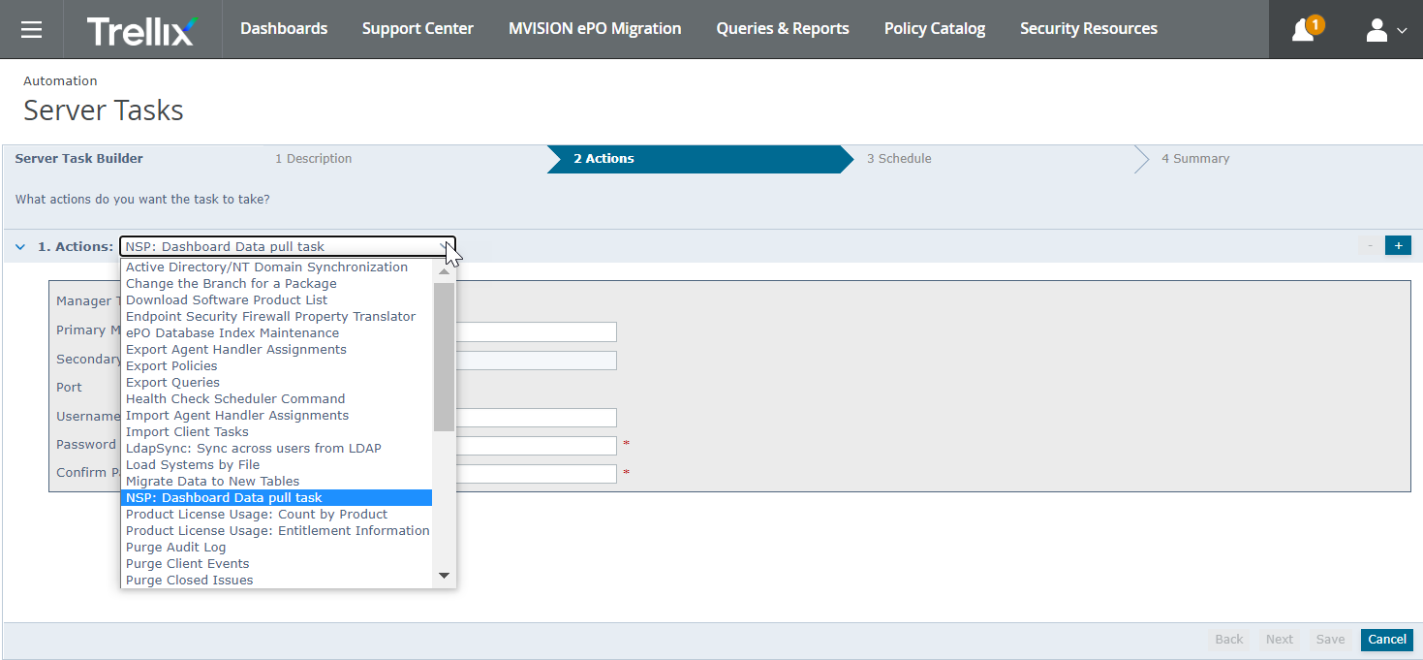Choose Health Check Scheduler Command
1423x660 pixels.
click(x=277, y=399)
